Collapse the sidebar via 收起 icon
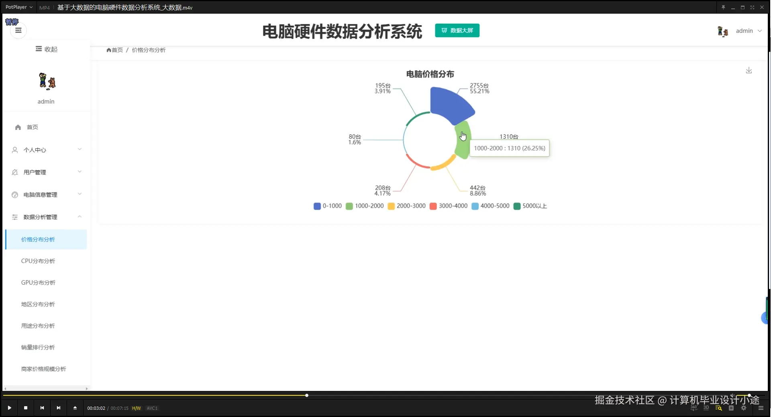 39,49
